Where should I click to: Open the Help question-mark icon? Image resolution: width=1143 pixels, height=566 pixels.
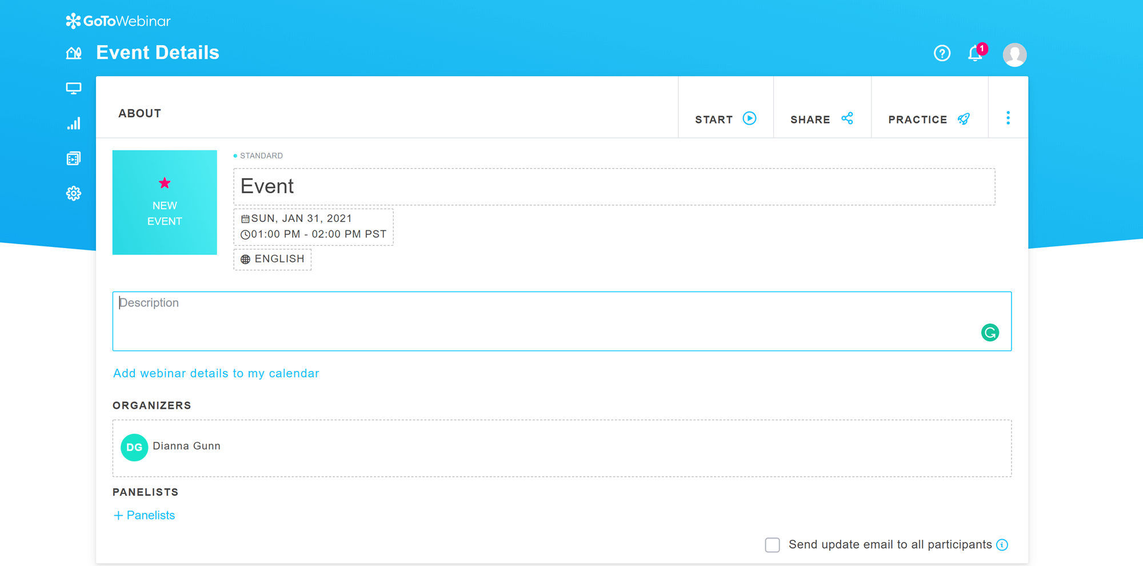[x=942, y=53]
